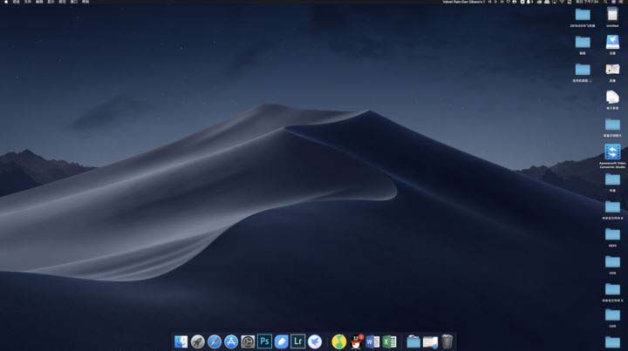
Task: Launch Microsoft Word from the Dock
Action: [x=372, y=341]
